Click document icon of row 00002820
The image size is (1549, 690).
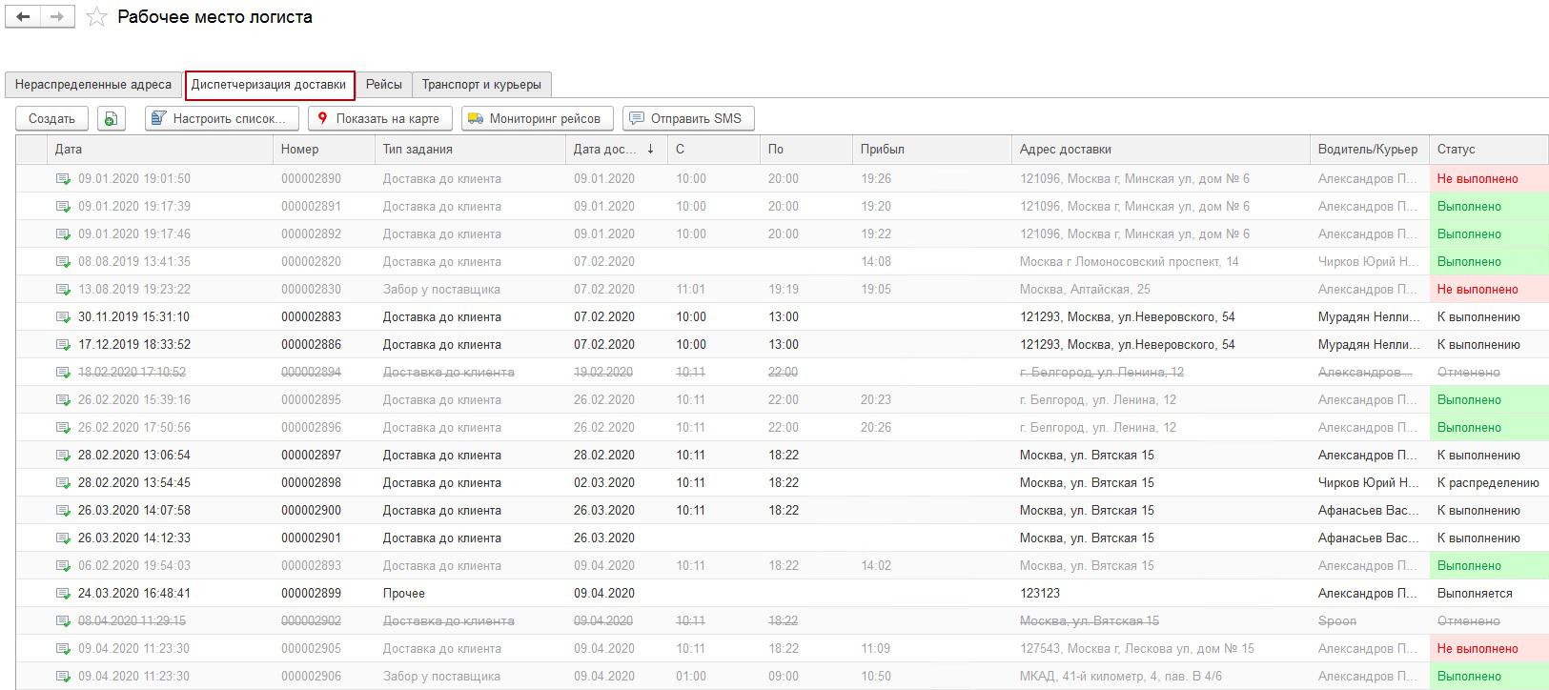point(63,262)
